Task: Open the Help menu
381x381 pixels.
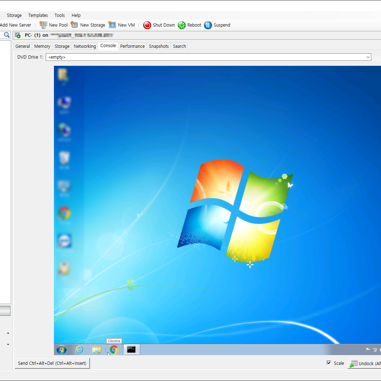Action: click(x=76, y=15)
